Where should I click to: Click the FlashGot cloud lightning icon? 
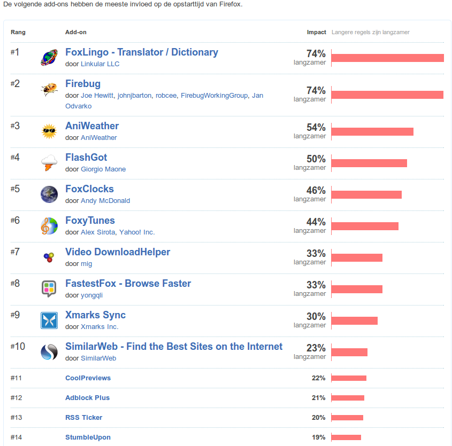(49, 163)
